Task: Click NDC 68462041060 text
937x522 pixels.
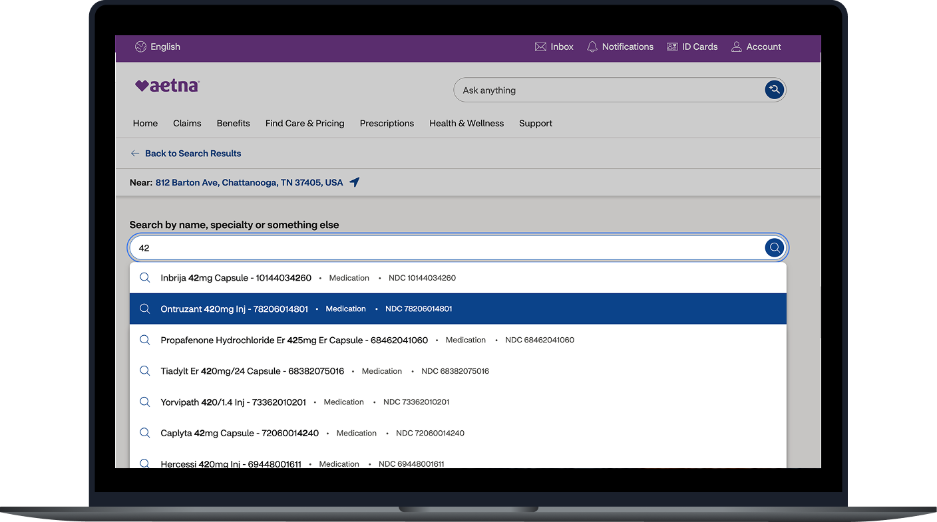Action: pyautogui.click(x=540, y=340)
